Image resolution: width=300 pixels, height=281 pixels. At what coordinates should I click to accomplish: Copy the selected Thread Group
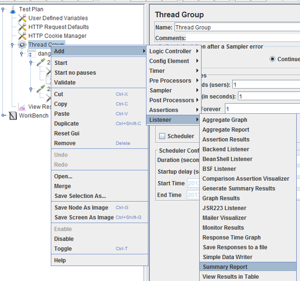coord(100,104)
